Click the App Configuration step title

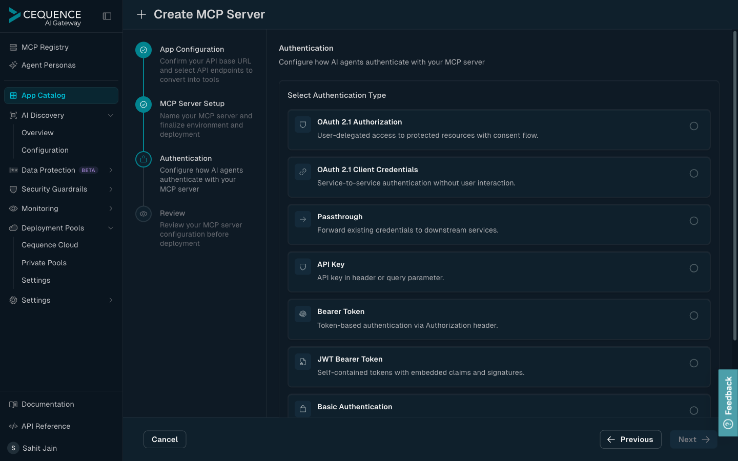tap(192, 49)
